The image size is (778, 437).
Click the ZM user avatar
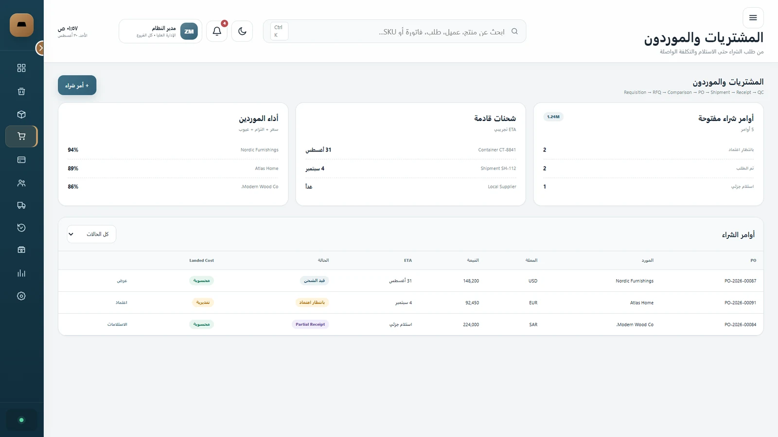click(x=189, y=32)
